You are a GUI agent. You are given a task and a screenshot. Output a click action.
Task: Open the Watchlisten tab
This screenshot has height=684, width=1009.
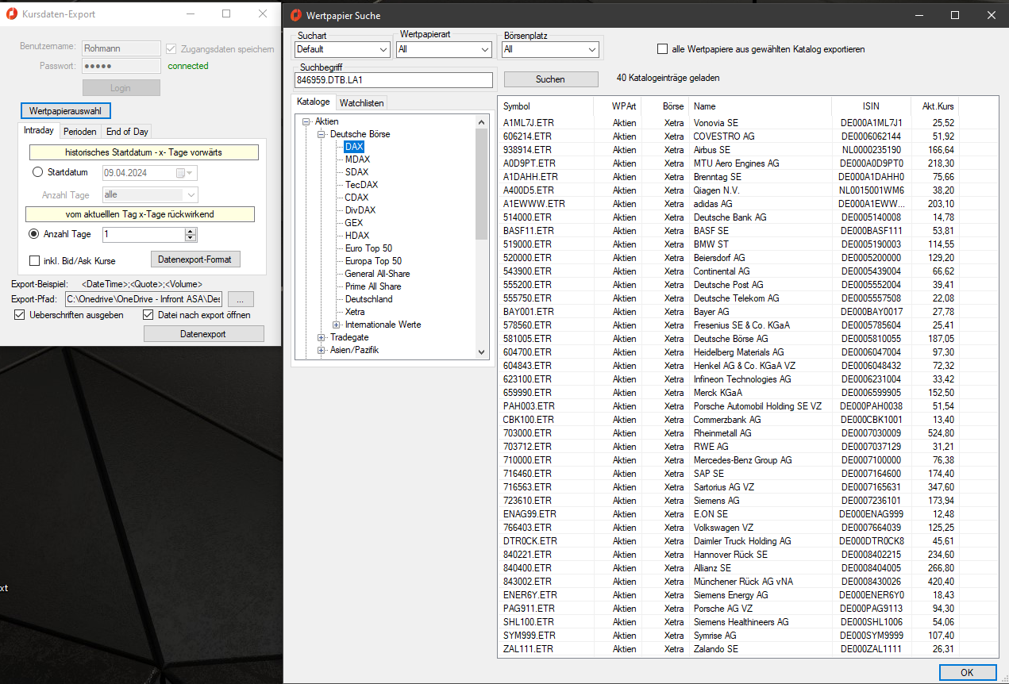pos(362,103)
